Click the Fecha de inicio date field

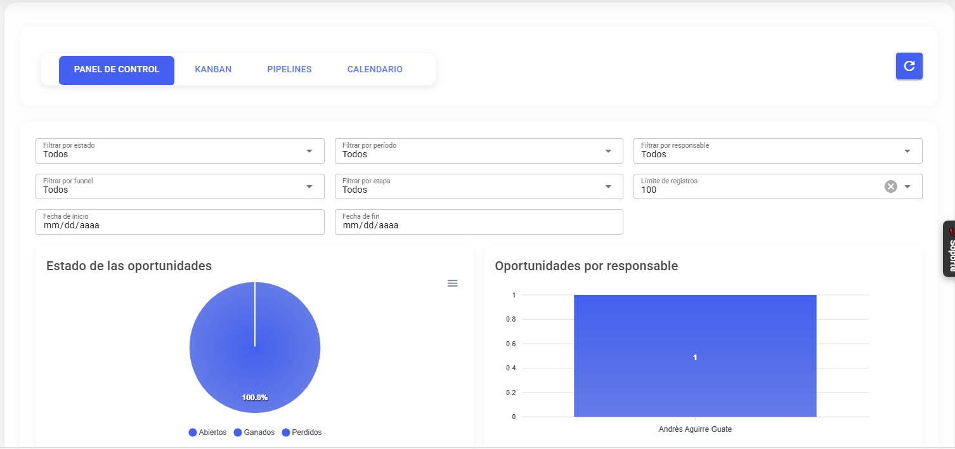point(180,222)
